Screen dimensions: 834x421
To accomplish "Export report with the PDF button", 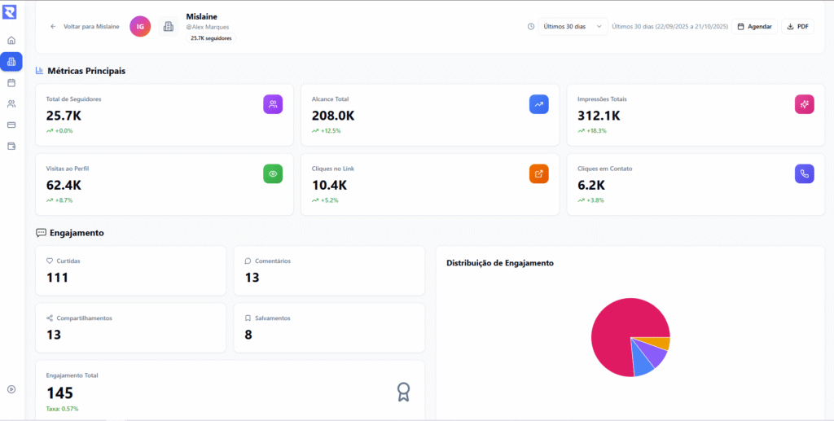I will coord(797,27).
